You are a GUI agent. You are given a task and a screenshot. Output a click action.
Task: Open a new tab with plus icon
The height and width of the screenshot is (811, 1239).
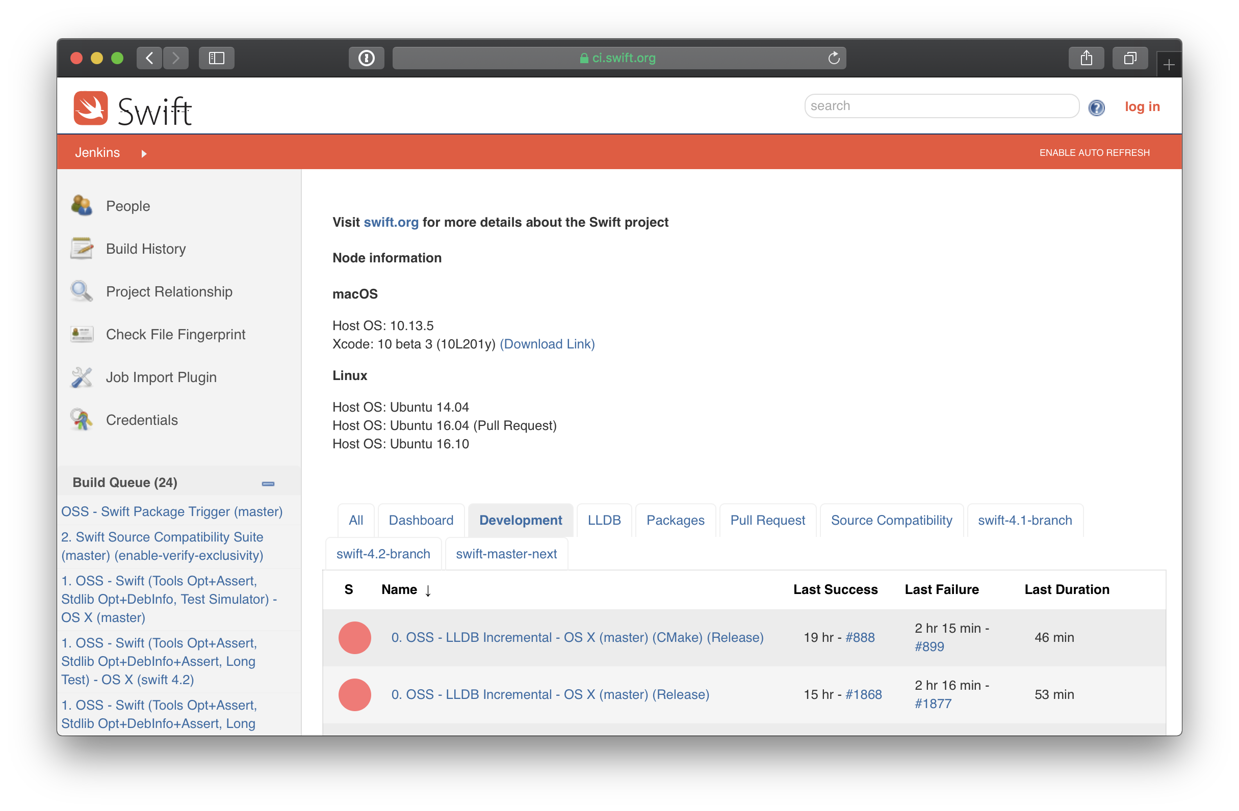[1169, 65]
